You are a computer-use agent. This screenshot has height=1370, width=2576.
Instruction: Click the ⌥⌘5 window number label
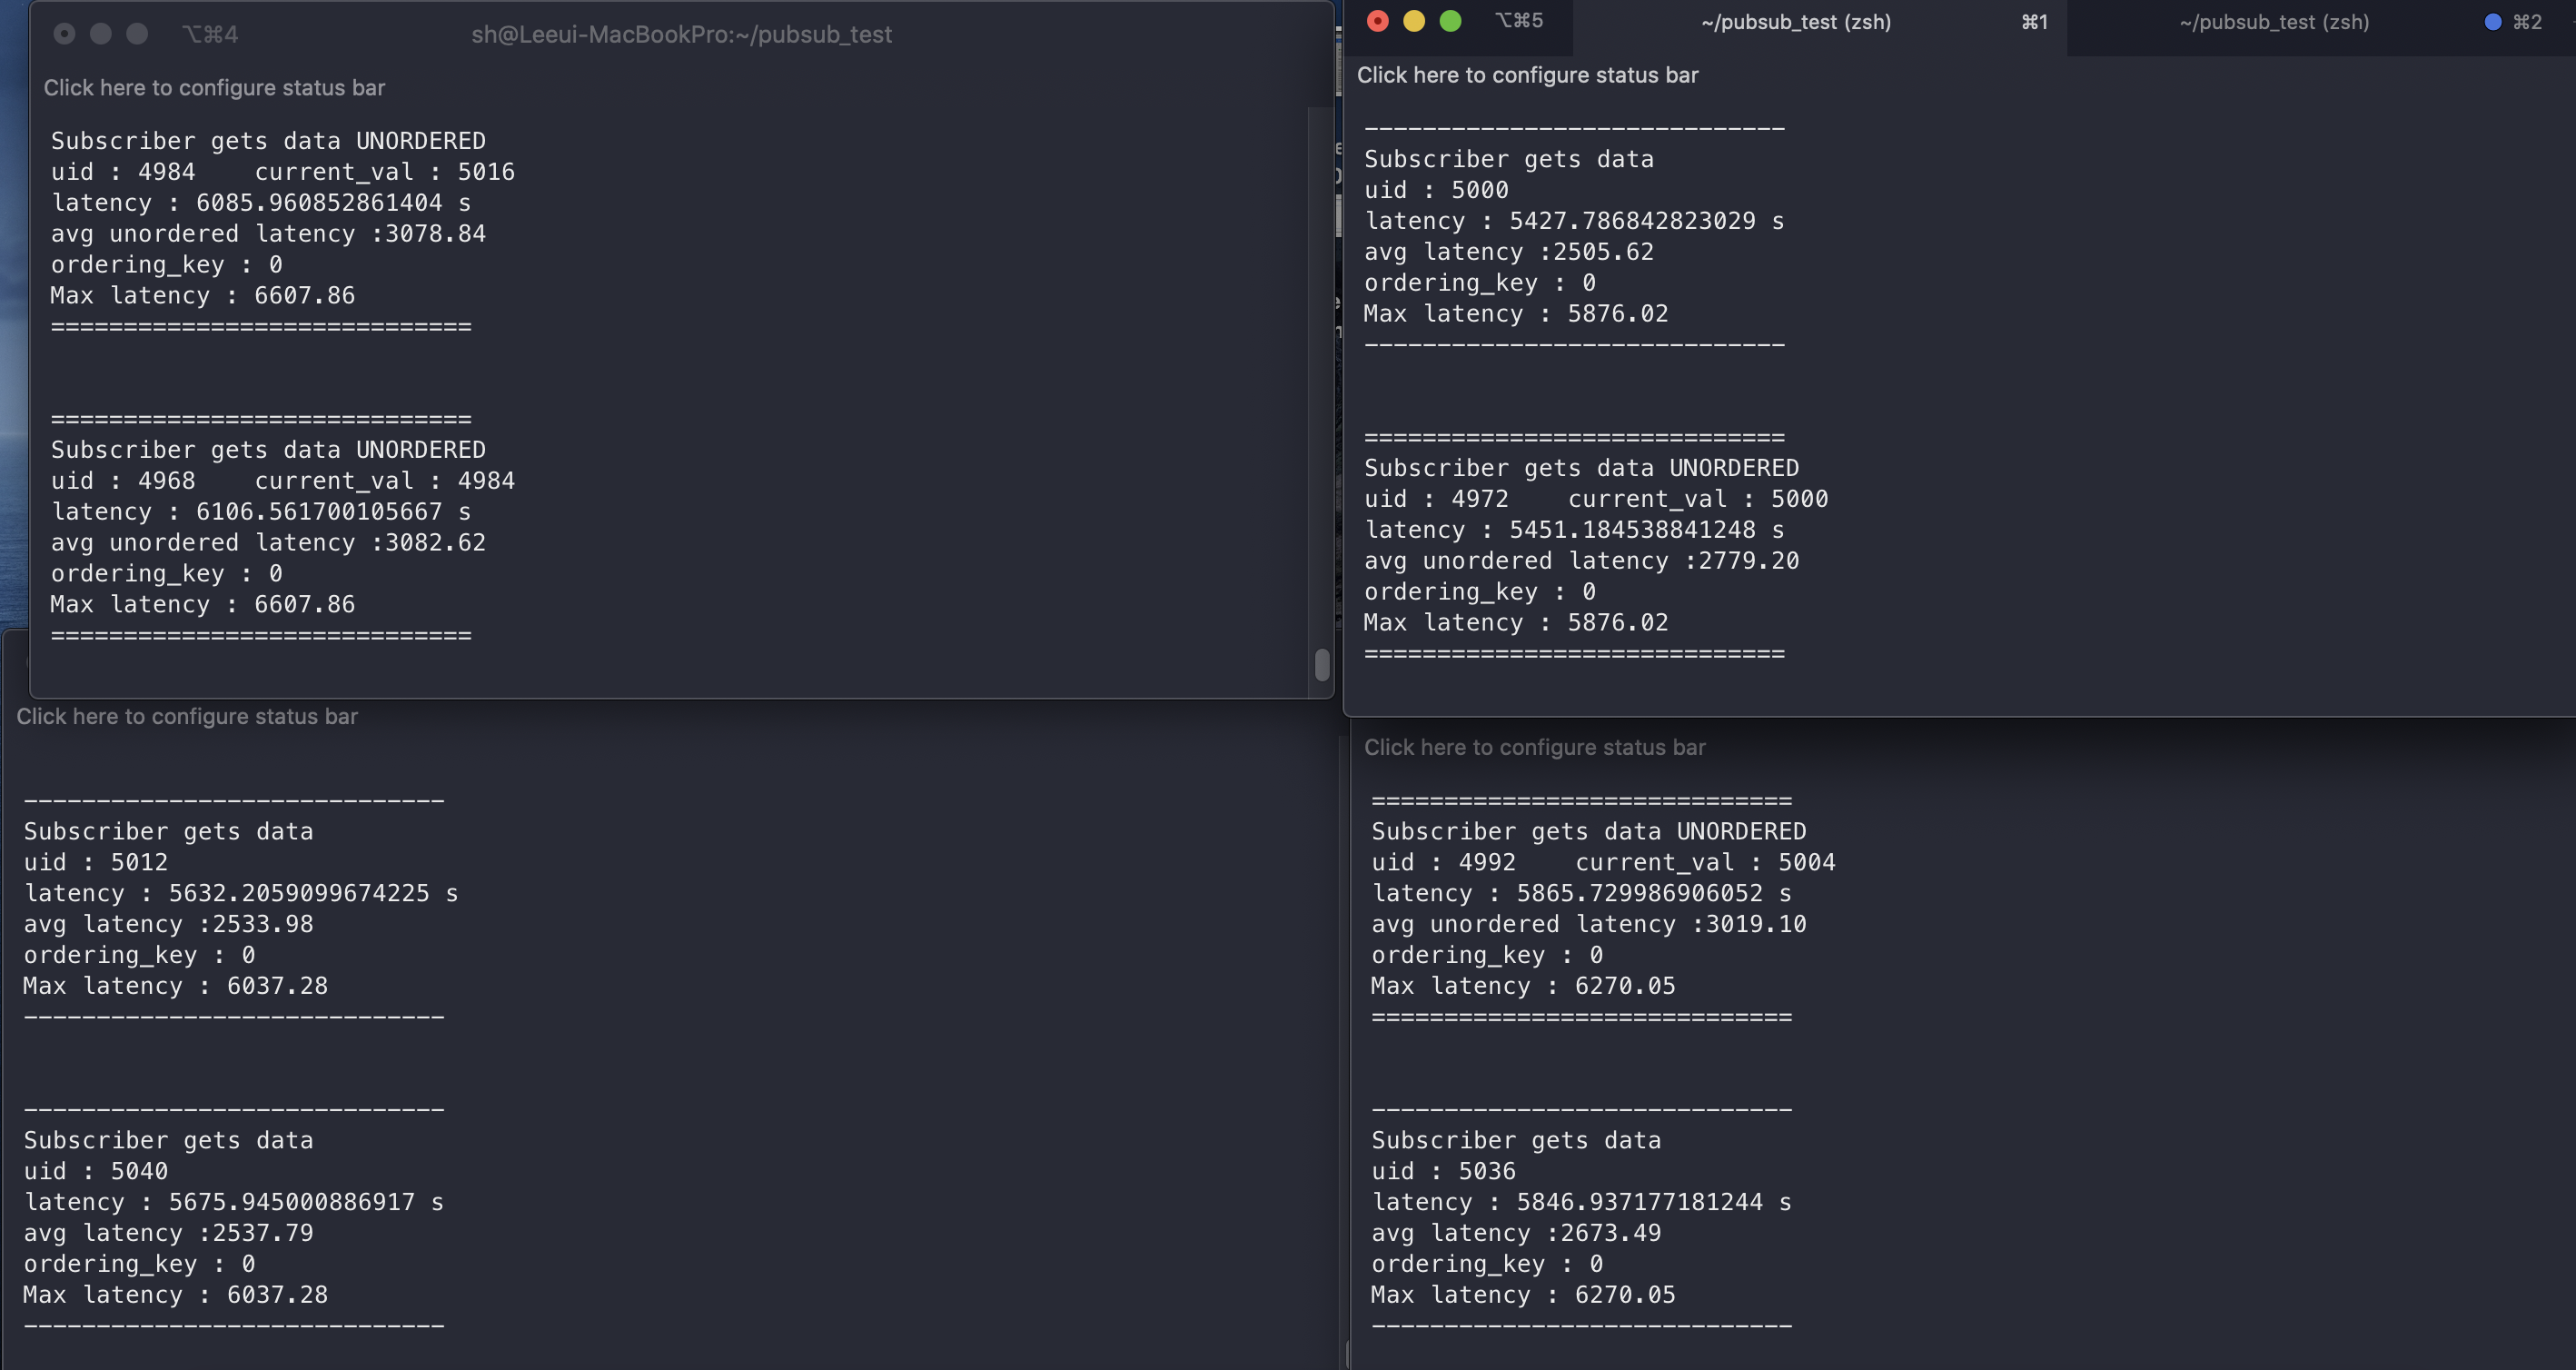click(x=1519, y=21)
